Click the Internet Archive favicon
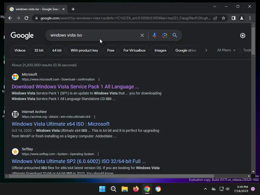 [15, 114]
